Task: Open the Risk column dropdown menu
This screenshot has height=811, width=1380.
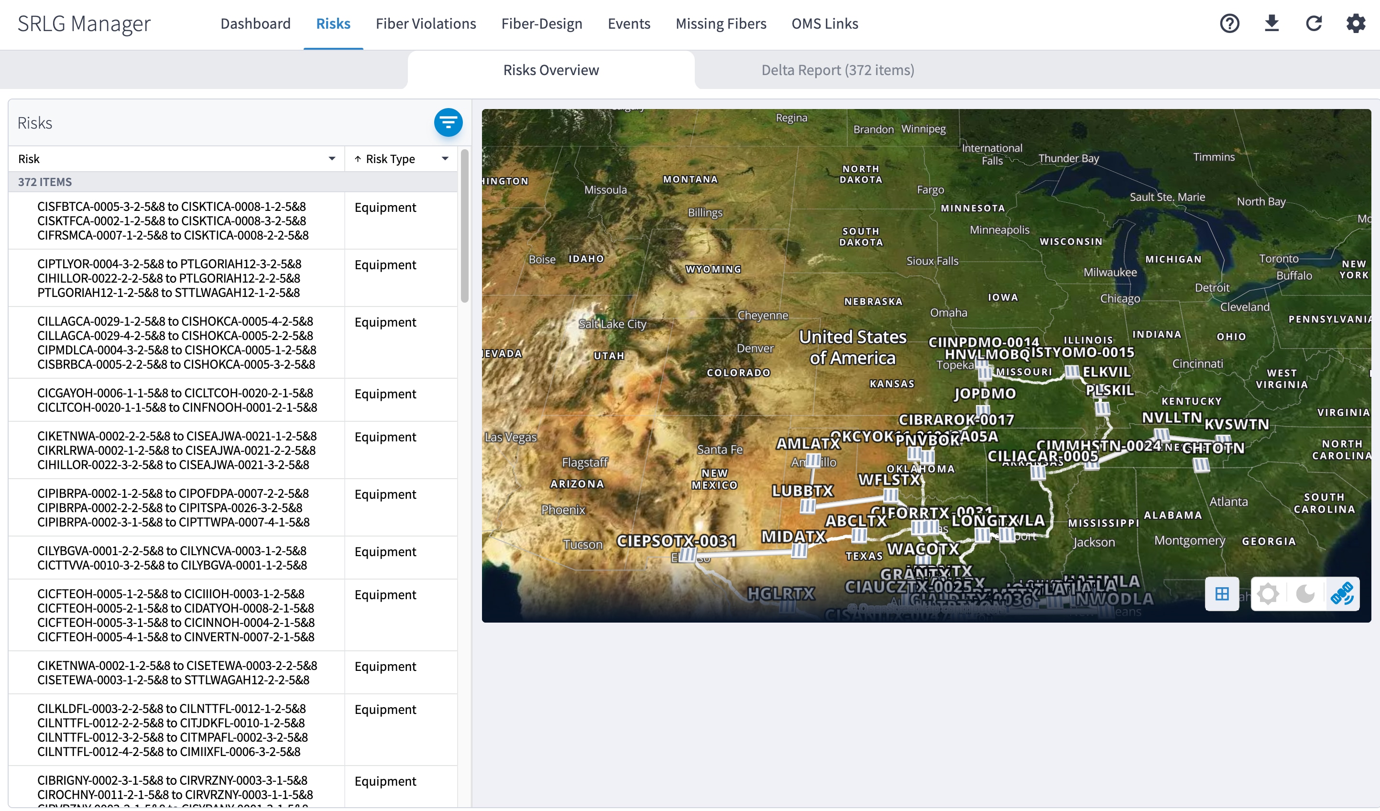Action: click(332, 159)
